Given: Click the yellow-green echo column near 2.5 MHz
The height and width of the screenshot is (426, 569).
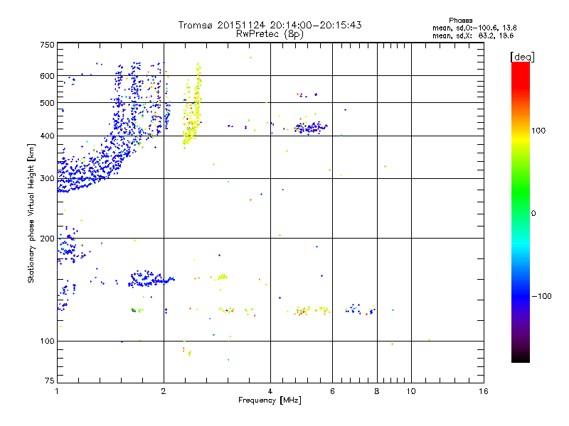Looking at the screenshot, I should pos(192,106).
